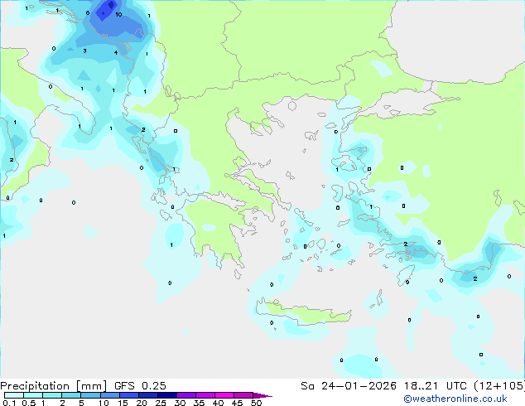Click the map value '3' on the map

point(84,51)
